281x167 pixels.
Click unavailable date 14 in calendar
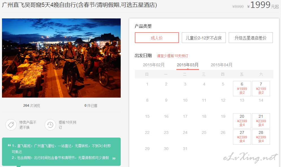coord(261,100)
